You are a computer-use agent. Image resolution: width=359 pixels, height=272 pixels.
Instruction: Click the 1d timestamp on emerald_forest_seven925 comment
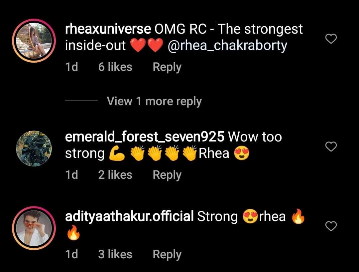(71, 175)
